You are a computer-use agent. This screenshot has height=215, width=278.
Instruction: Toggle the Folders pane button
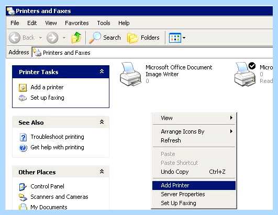coord(143,38)
